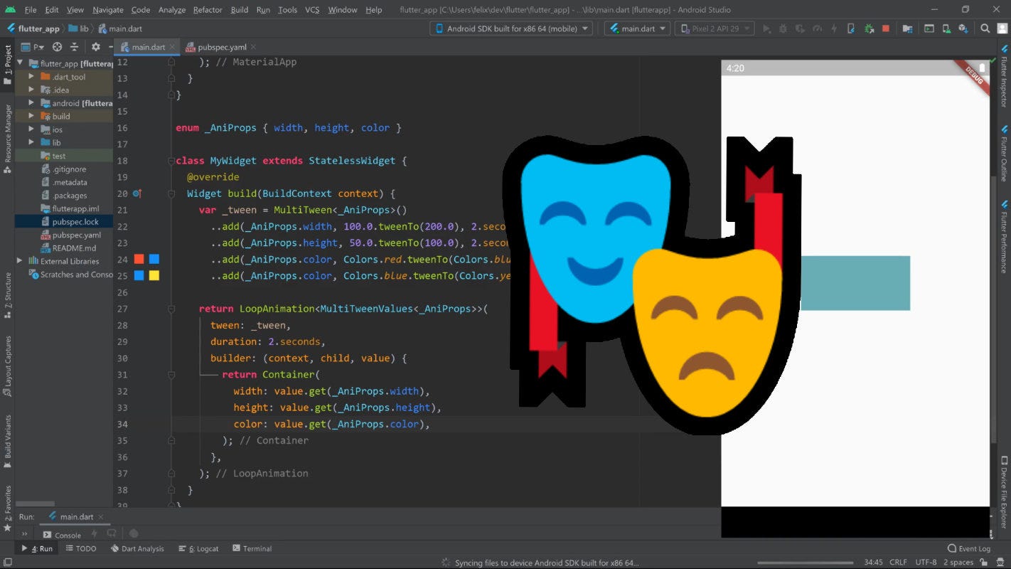Open the Project view mode dropdown
Screen dimensions: 1011x569
click(x=33, y=47)
